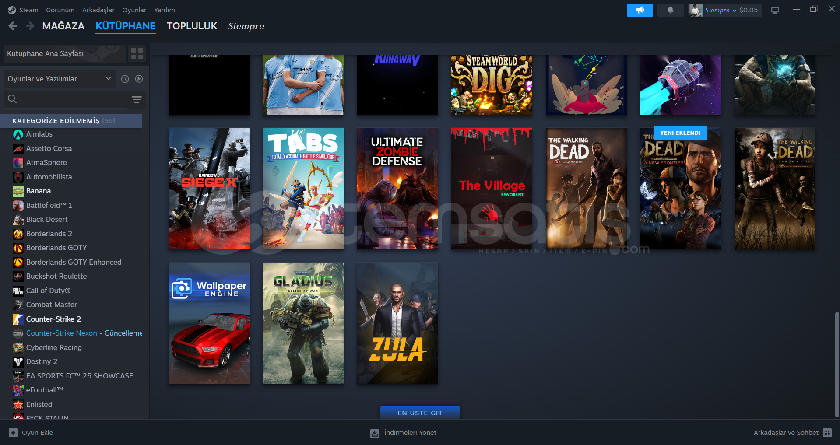Open İndirmeleri Yönet downloads manager

point(404,433)
